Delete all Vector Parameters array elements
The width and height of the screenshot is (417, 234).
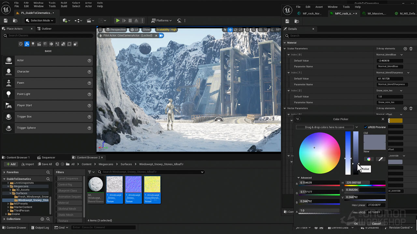click(x=411, y=109)
